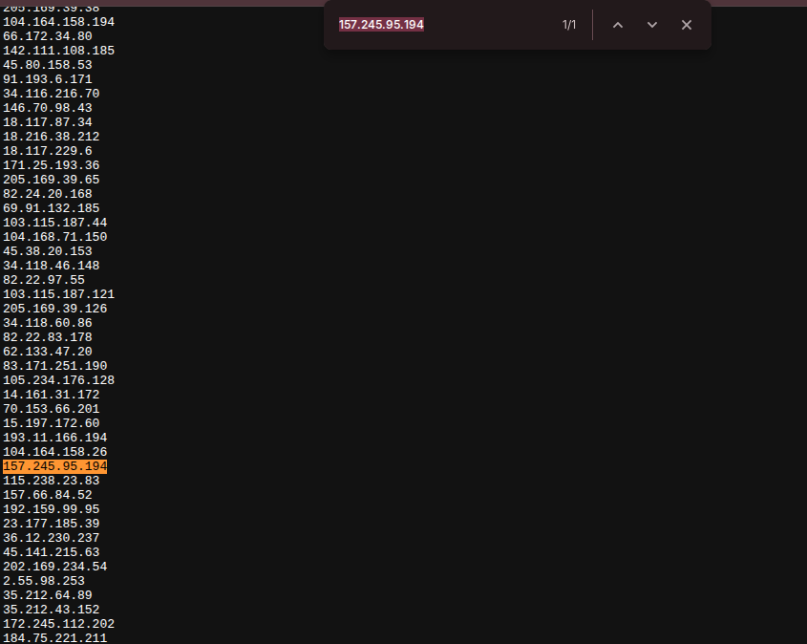Click IP 35.212.43.152

coord(51,610)
